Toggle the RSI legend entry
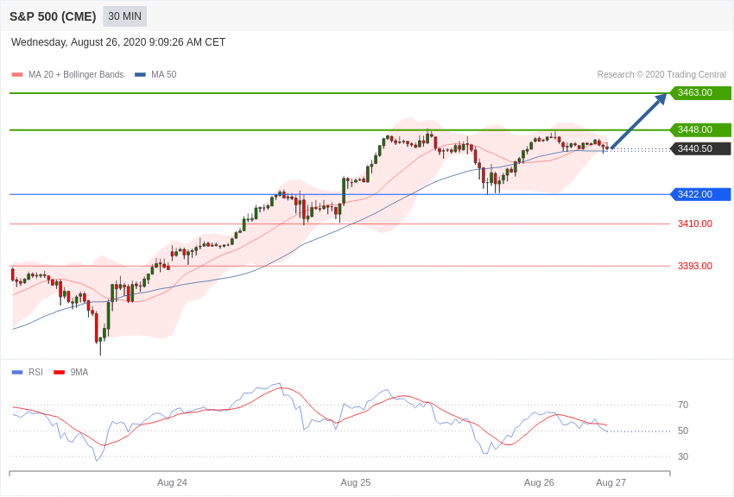 coord(35,373)
